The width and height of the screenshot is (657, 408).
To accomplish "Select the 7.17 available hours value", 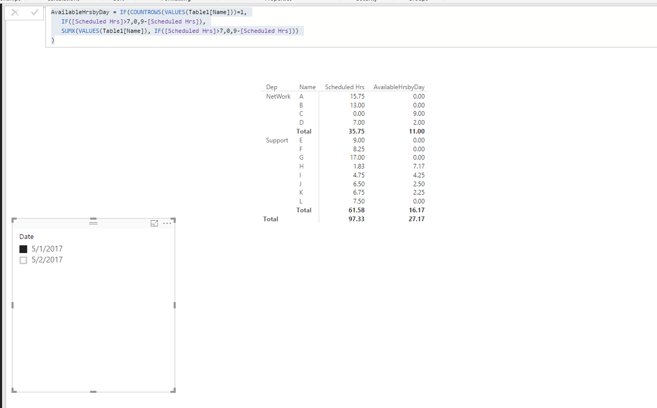I will point(419,166).
